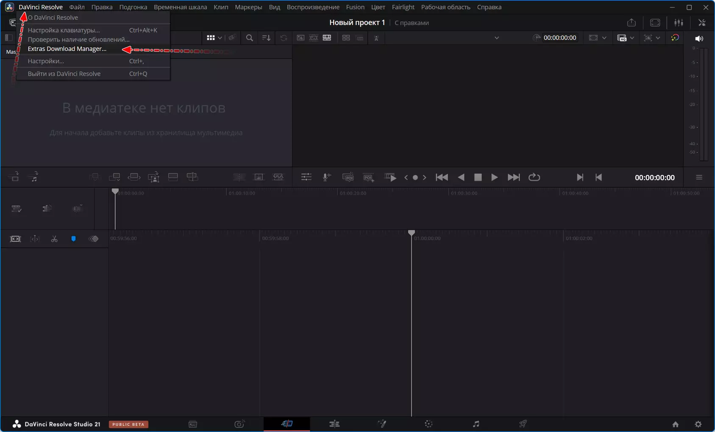715x432 pixels.
Task: Choose Extras Download Manager... from the menu
Action: click(93, 49)
